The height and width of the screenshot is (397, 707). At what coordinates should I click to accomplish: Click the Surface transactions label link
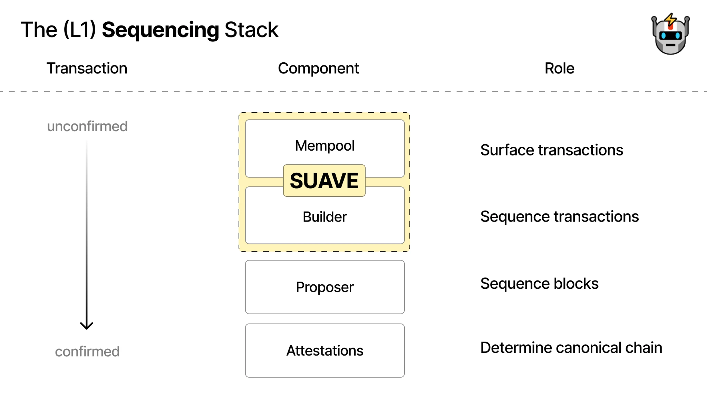(x=553, y=149)
